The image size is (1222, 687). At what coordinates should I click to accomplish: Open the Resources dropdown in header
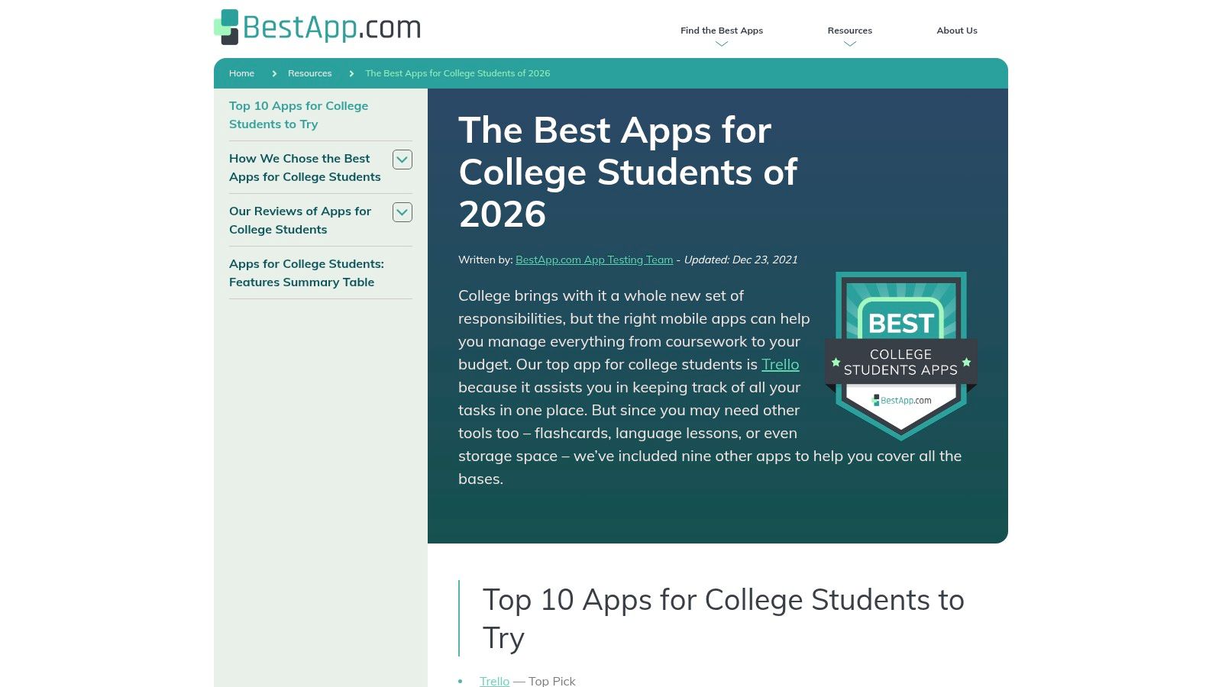849,31
